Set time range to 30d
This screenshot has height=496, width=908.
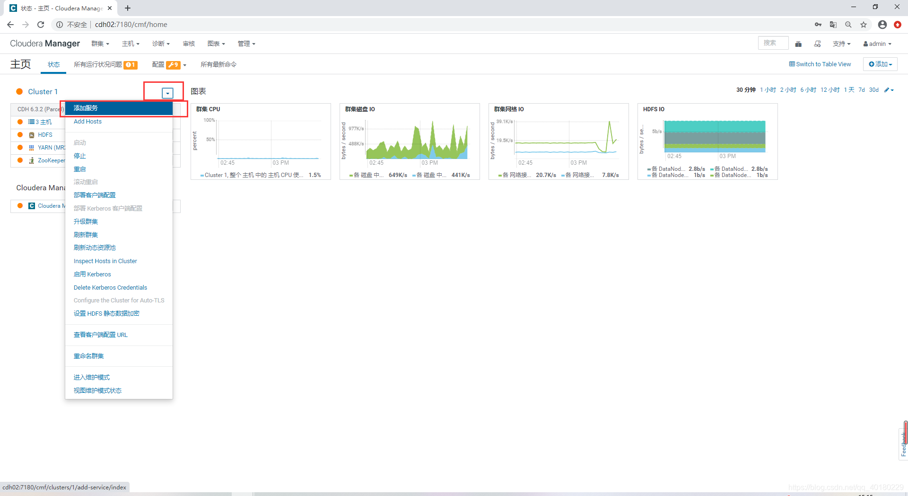873,90
